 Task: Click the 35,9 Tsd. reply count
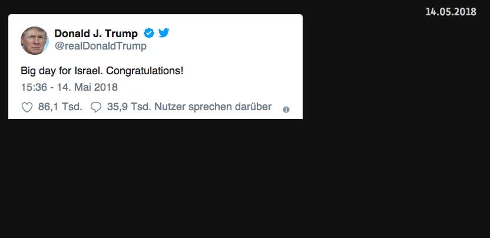pos(129,107)
